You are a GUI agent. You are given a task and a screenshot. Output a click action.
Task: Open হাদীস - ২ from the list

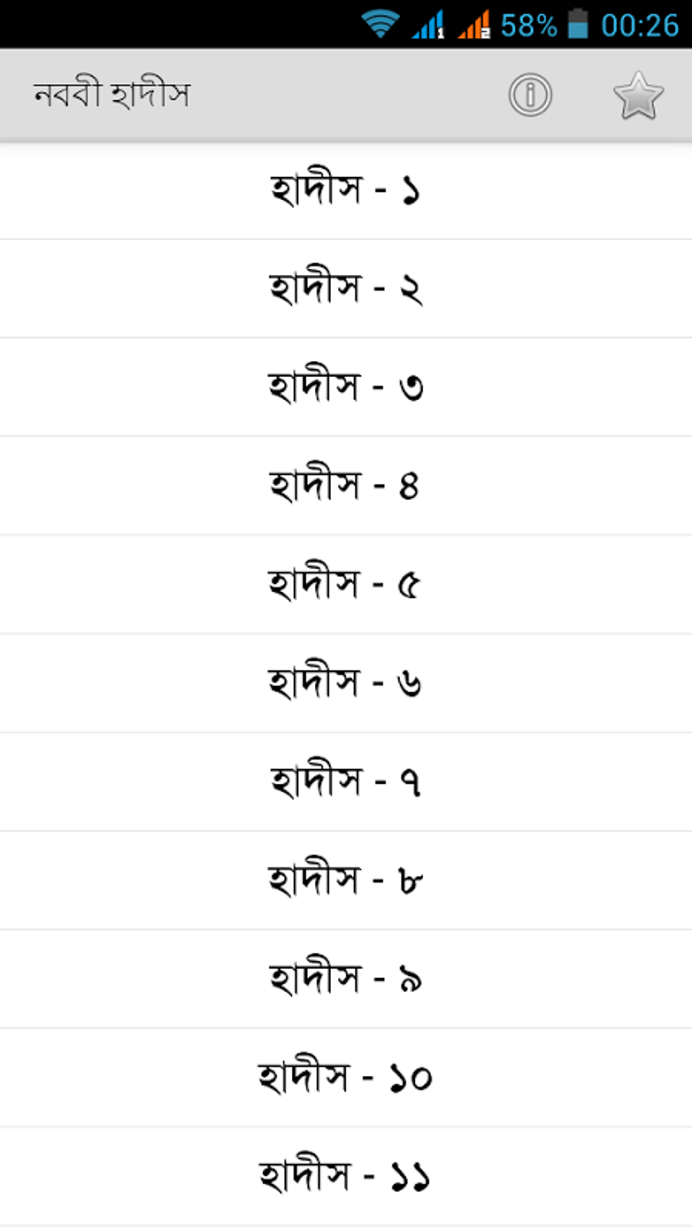345,288
